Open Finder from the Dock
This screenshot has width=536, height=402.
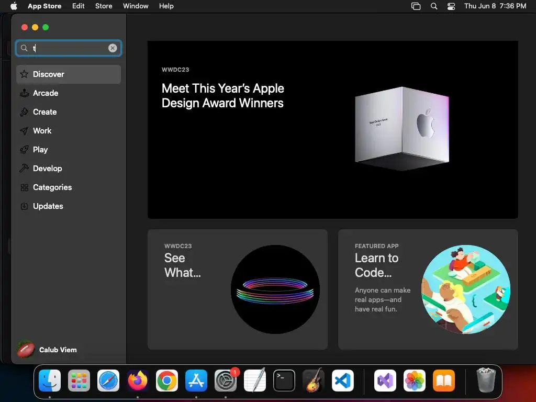(50, 380)
